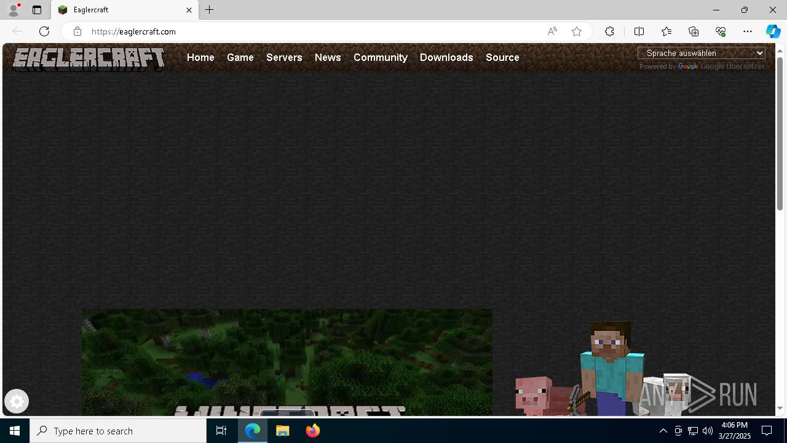This screenshot has width=787, height=443.
Task: Go back with the browser back arrow
Action: pyautogui.click(x=17, y=31)
